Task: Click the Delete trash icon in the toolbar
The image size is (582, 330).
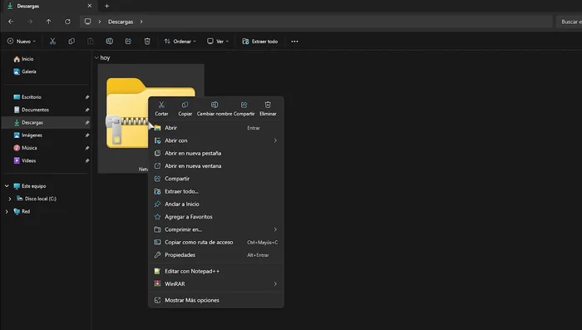Action: tap(147, 42)
